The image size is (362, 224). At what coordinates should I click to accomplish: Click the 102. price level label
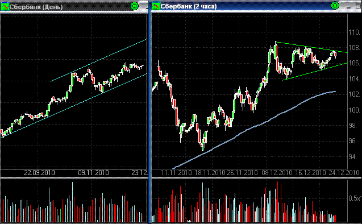(x=354, y=94)
